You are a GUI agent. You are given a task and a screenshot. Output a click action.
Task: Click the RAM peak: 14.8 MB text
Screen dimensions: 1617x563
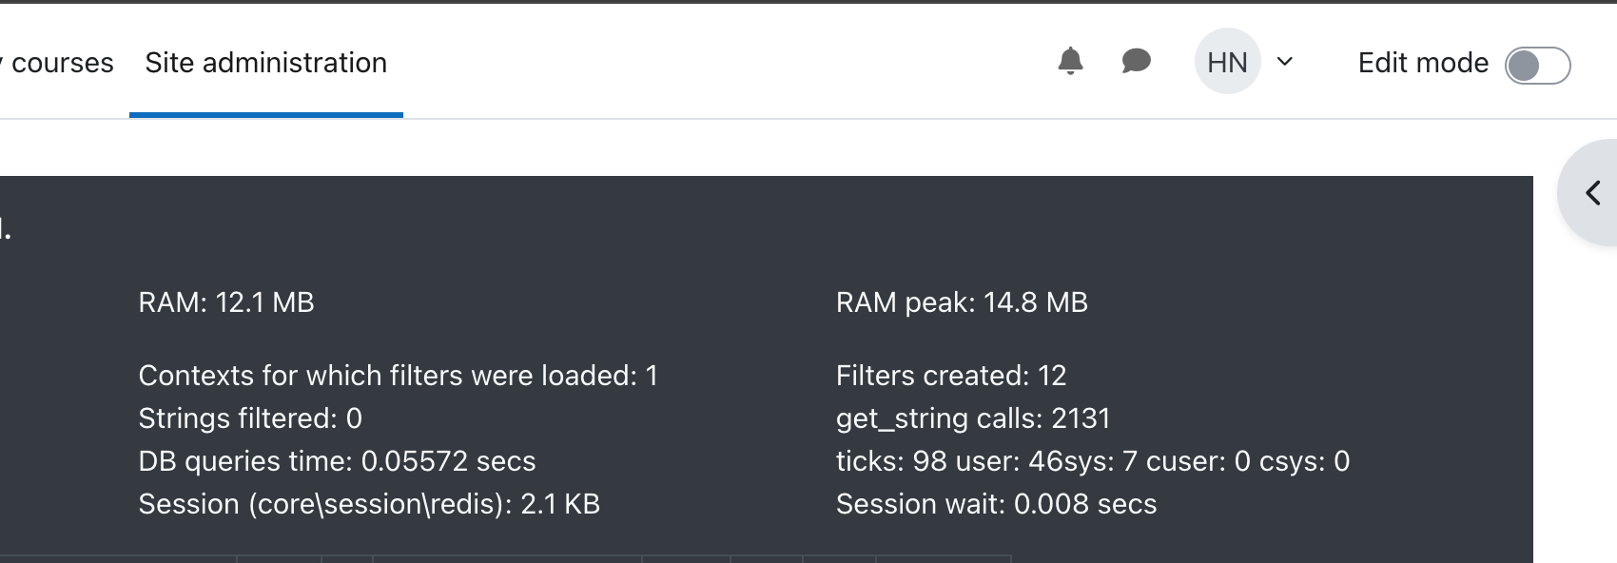click(x=962, y=302)
